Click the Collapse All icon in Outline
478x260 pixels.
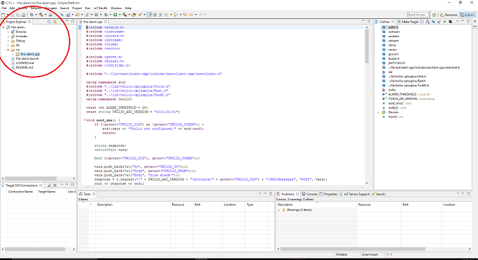pos(422,22)
